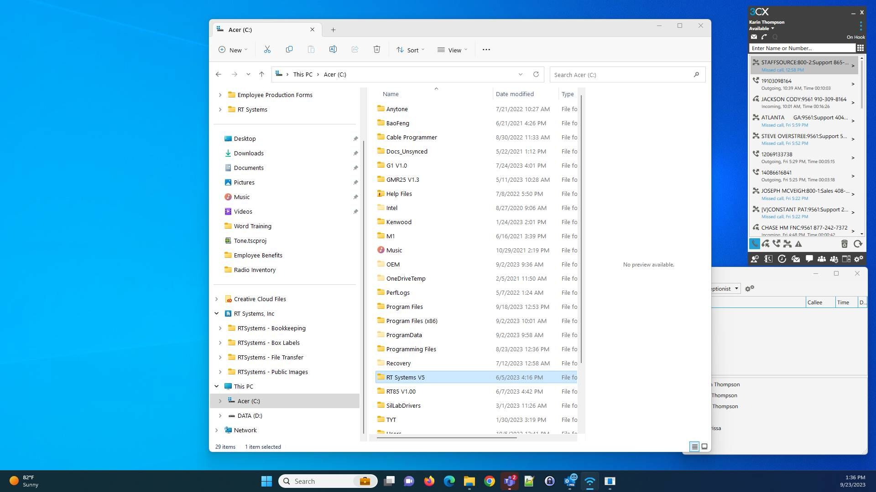Open the 3CX presence panel
Viewport: 876px width, 492px height.
pos(755,259)
